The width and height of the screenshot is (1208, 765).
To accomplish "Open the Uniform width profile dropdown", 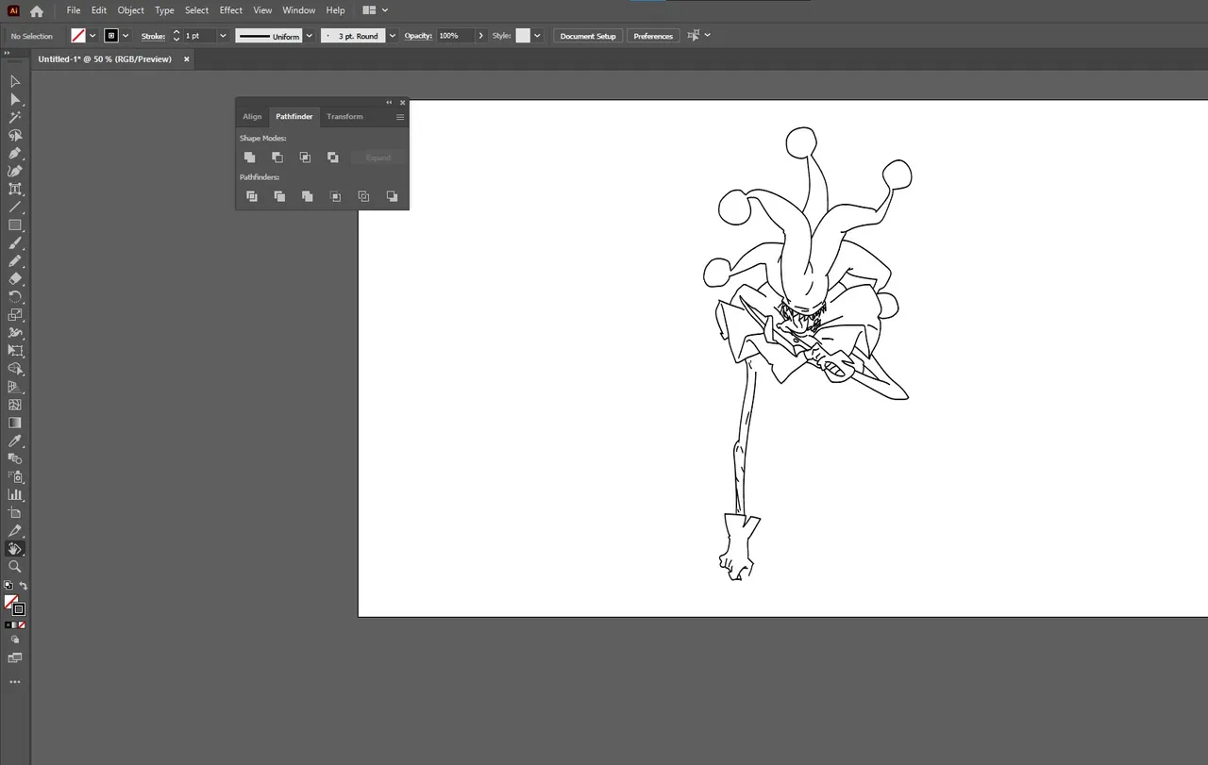I will 309,36.
